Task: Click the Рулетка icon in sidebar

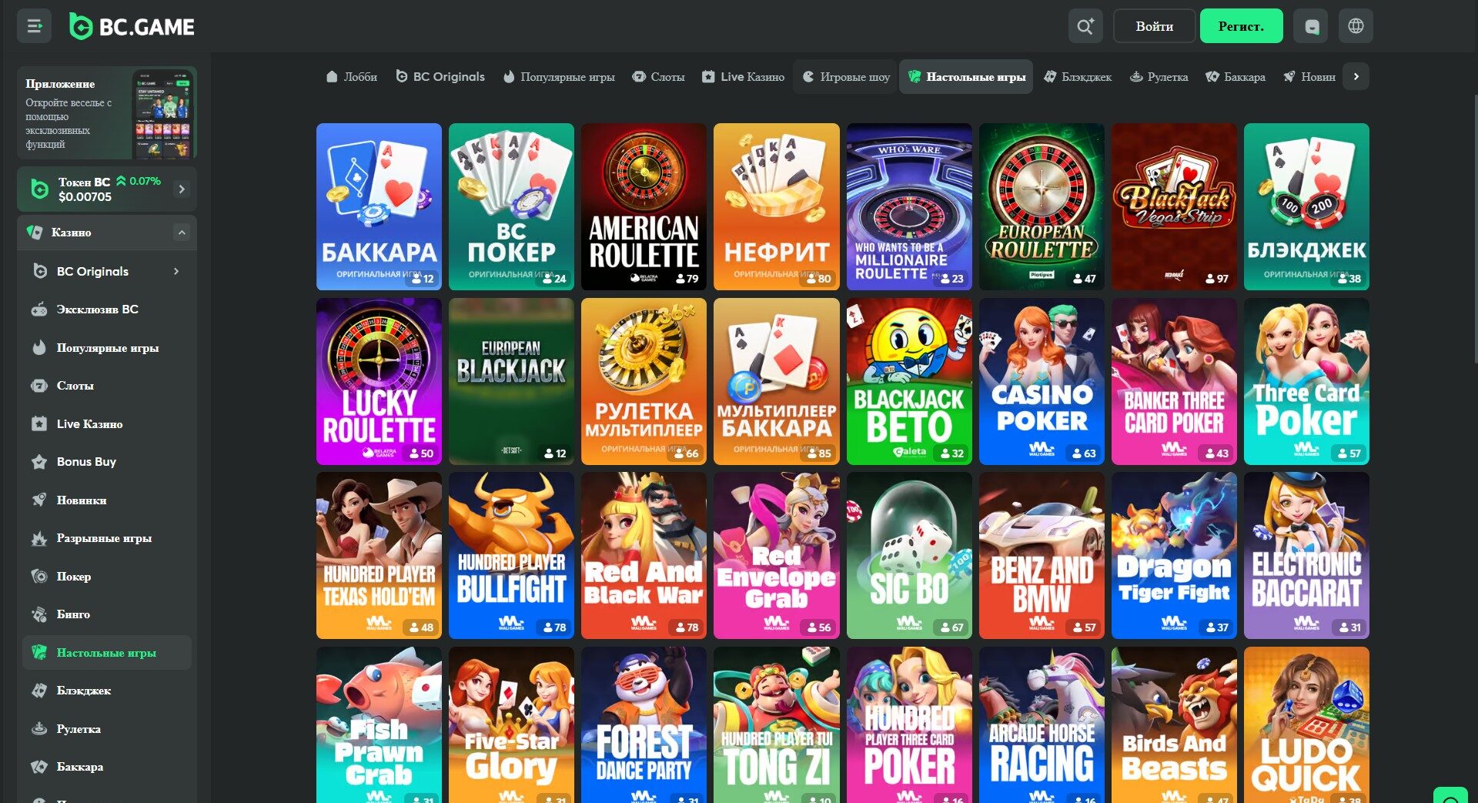Action: 39,728
